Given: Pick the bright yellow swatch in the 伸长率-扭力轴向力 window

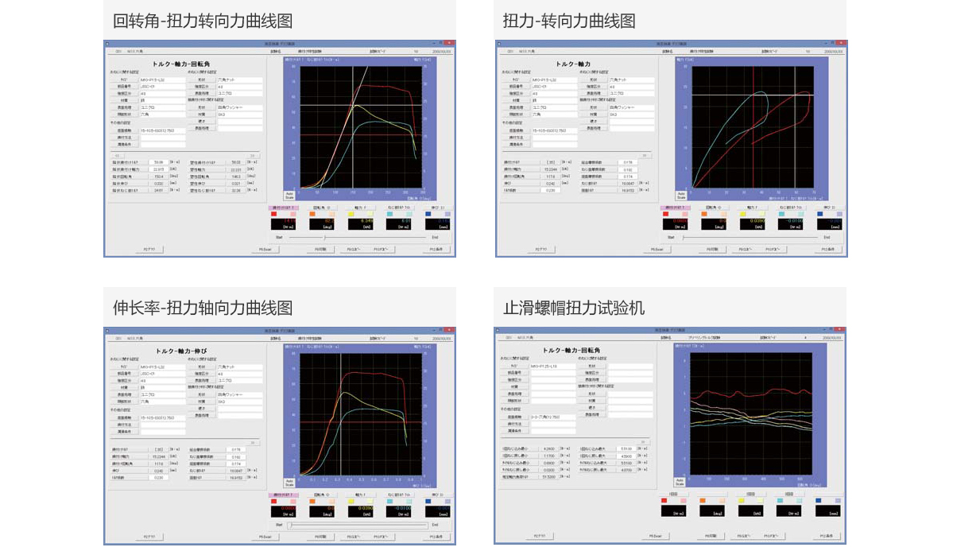Looking at the screenshot, I should coord(351,502).
